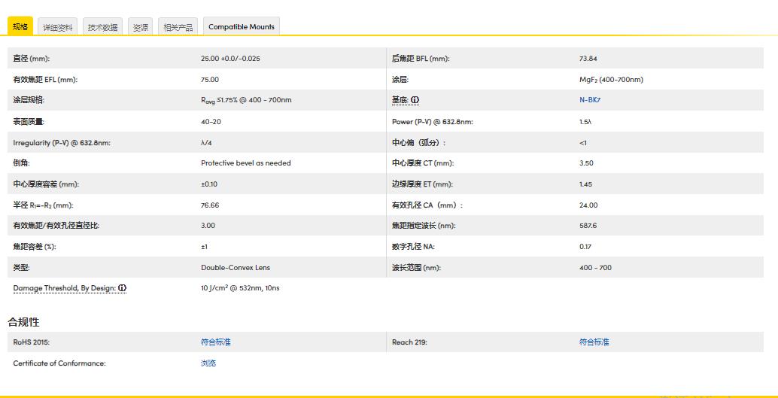Click the Reach 219 符合标准 link

[594, 342]
